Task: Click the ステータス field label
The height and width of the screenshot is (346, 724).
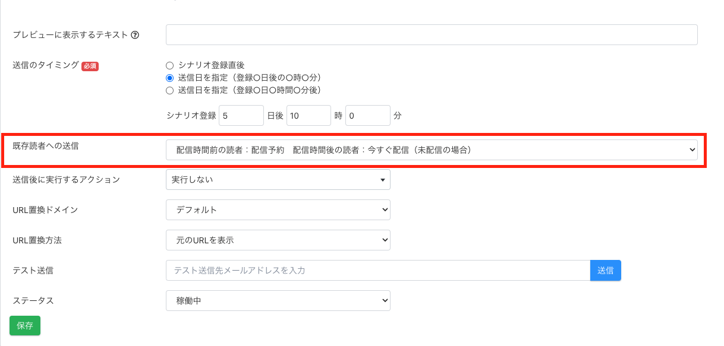Action: click(33, 300)
